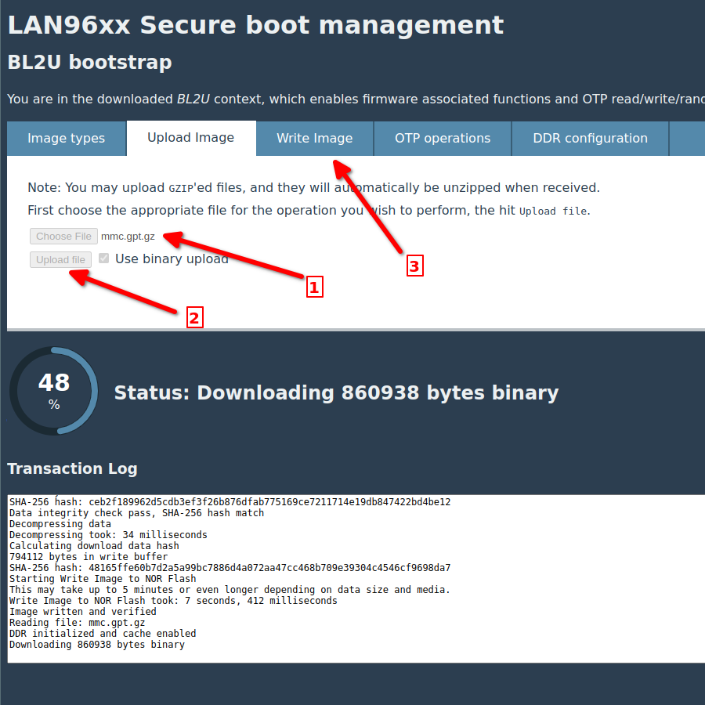Open the OTP operations tab
The height and width of the screenshot is (705, 705).
(442, 139)
